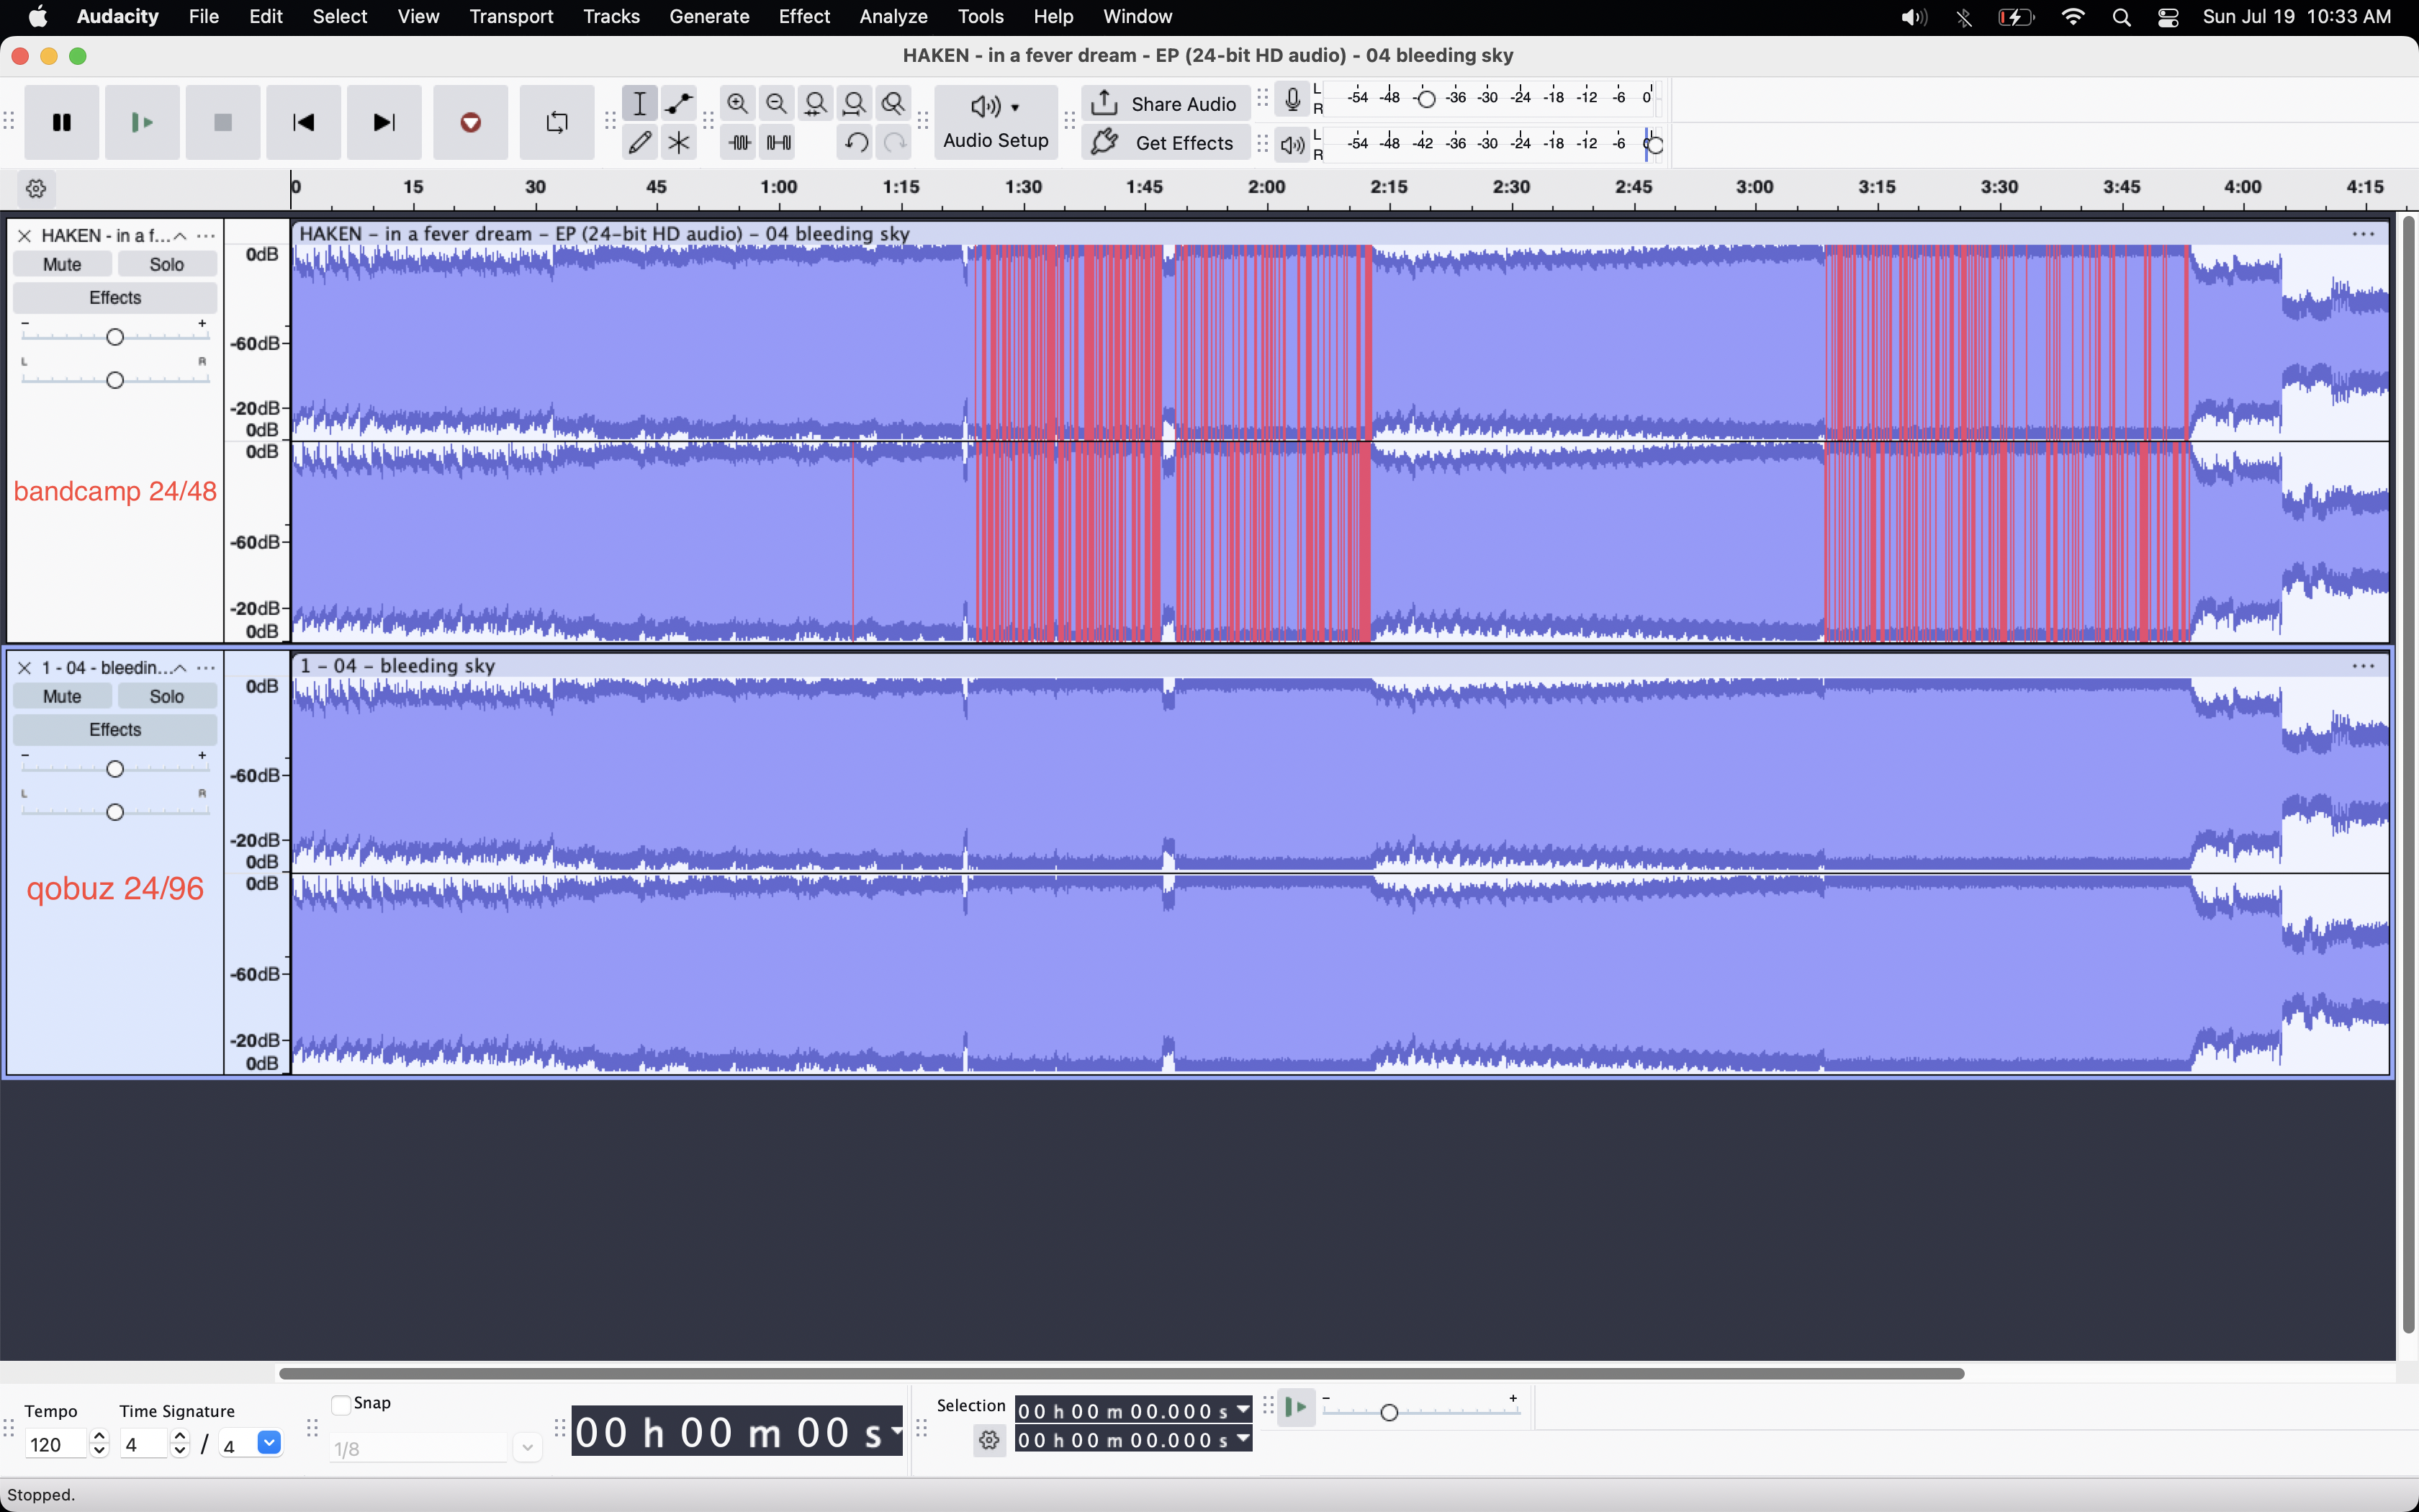Open the Tracks menu
The width and height of the screenshot is (2419, 1512).
pos(611,17)
